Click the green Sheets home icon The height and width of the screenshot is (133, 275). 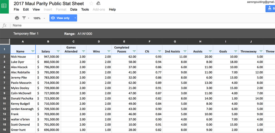click(x=4, y=6)
